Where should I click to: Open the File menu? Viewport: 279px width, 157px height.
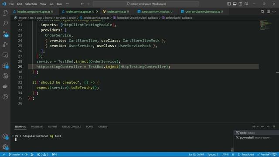pos(11,4)
